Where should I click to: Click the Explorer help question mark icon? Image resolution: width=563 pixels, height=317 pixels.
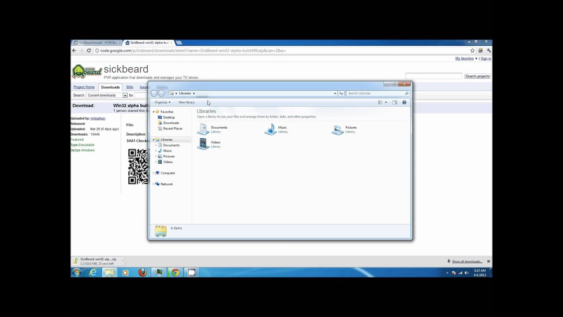point(404,102)
